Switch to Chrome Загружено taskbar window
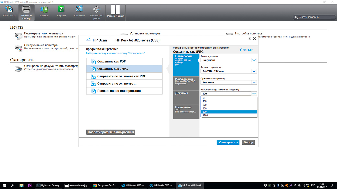This screenshot has height=189, width=337. point(105,185)
